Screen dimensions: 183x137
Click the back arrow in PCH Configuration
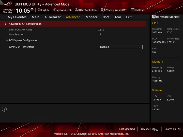tap(6, 24)
